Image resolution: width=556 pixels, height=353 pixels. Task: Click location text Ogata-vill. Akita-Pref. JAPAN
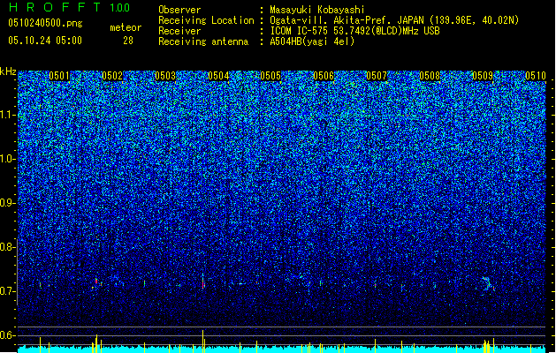pos(347,20)
